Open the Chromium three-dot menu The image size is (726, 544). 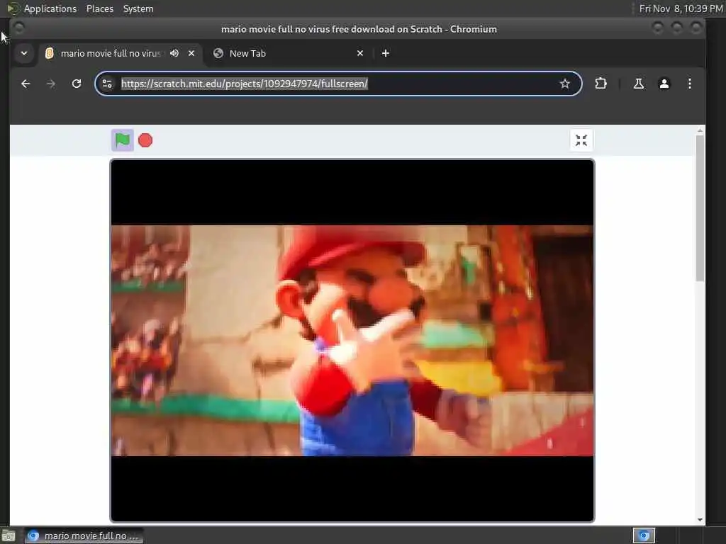click(689, 84)
